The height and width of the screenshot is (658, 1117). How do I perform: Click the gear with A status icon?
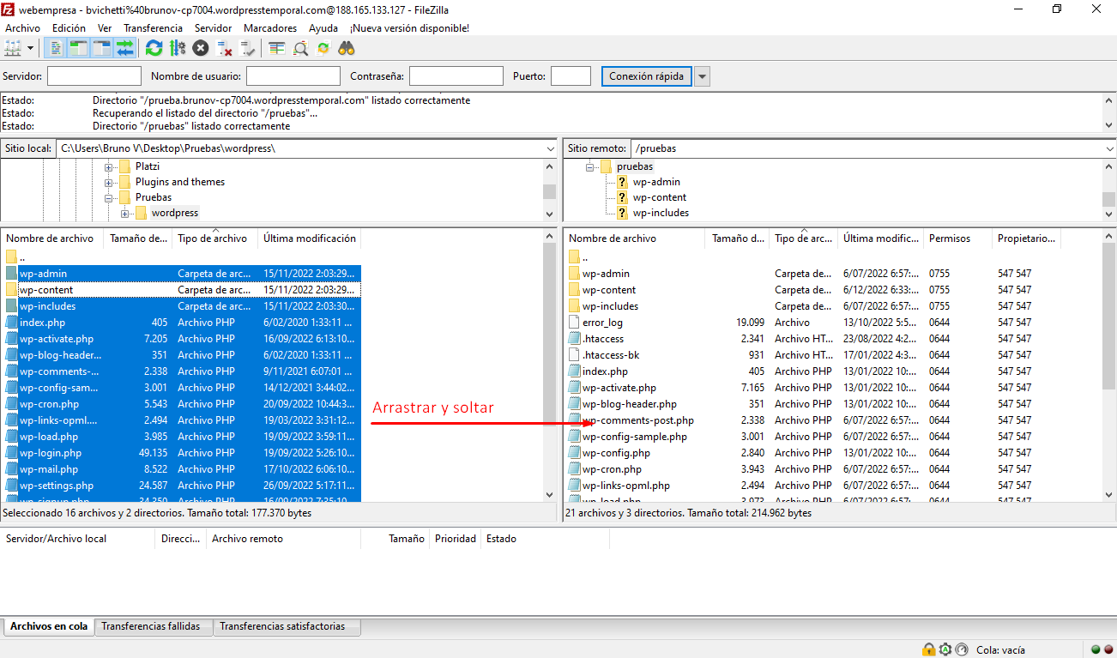(945, 649)
